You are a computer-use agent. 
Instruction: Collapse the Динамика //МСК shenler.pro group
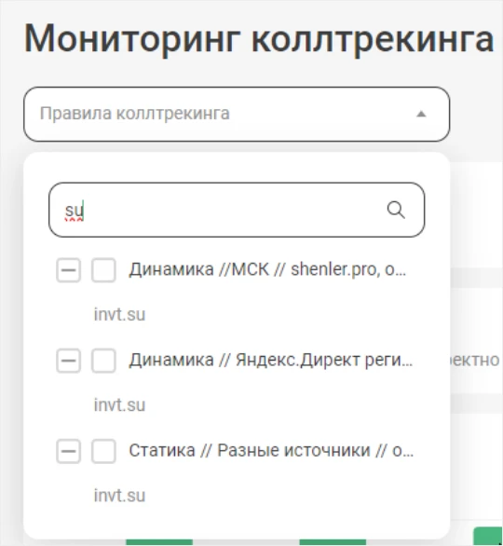pyautogui.click(x=69, y=270)
